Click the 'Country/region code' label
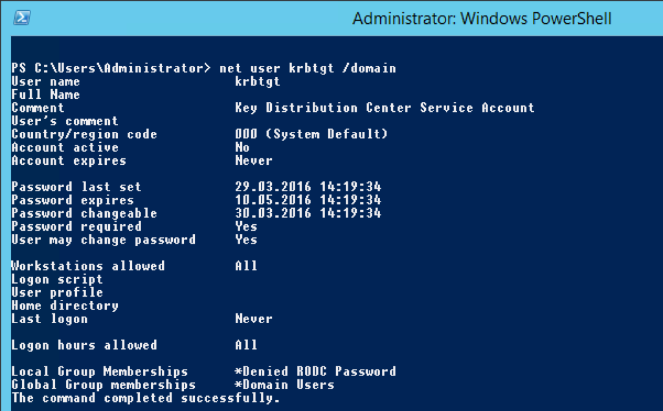663x411 pixels. pos(84,134)
